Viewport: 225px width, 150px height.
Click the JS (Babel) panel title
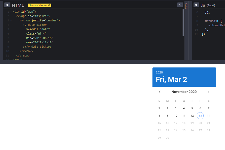click(208, 5)
